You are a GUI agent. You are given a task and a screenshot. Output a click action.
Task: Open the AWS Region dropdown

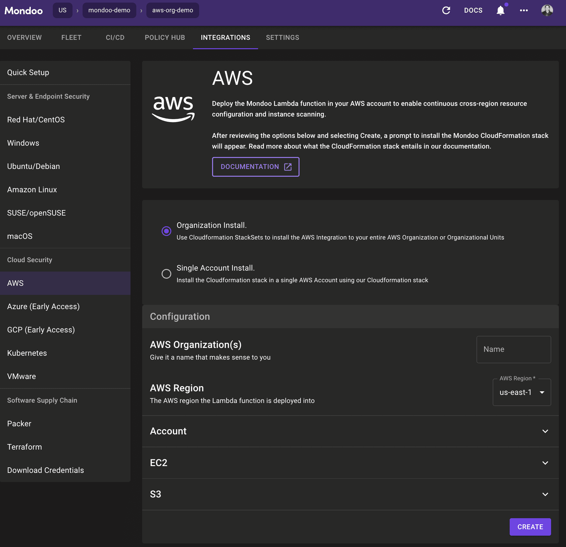click(x=521, y=392)
